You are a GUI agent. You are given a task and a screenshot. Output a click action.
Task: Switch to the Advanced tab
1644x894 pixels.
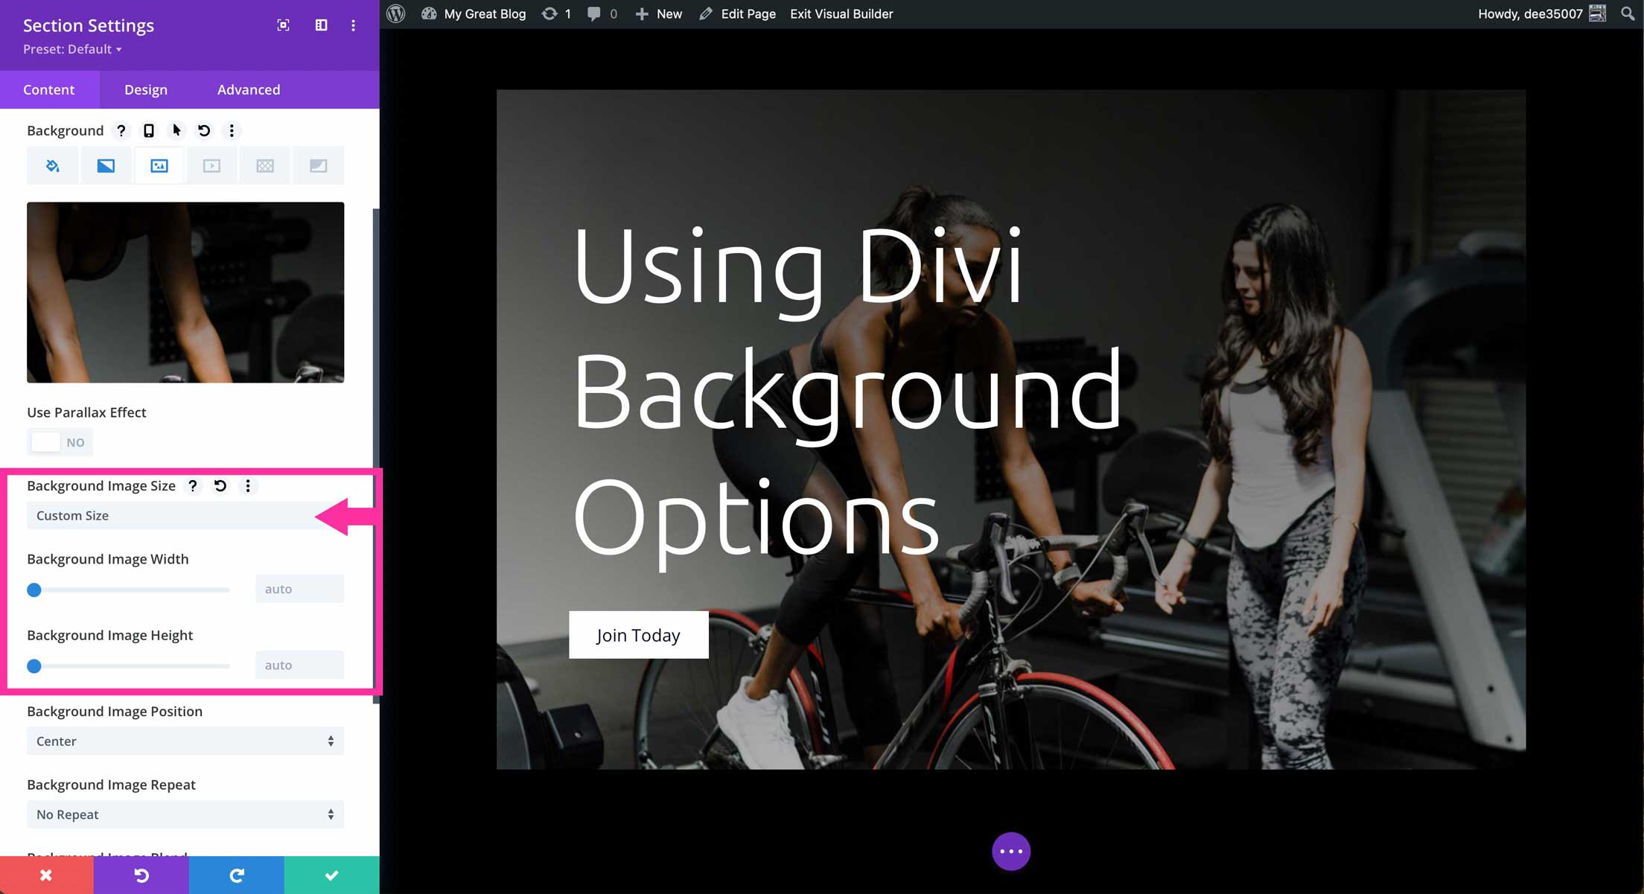[x=248, y=89]
